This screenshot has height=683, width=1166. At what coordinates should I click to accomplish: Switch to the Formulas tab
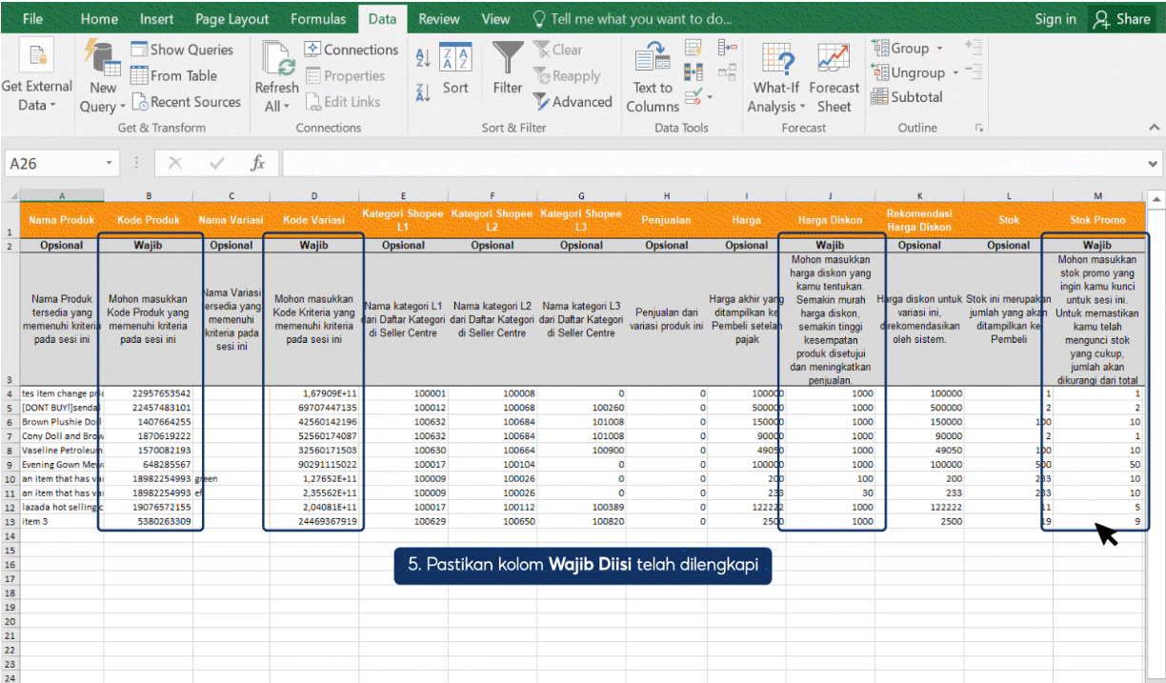click(318, 19)
